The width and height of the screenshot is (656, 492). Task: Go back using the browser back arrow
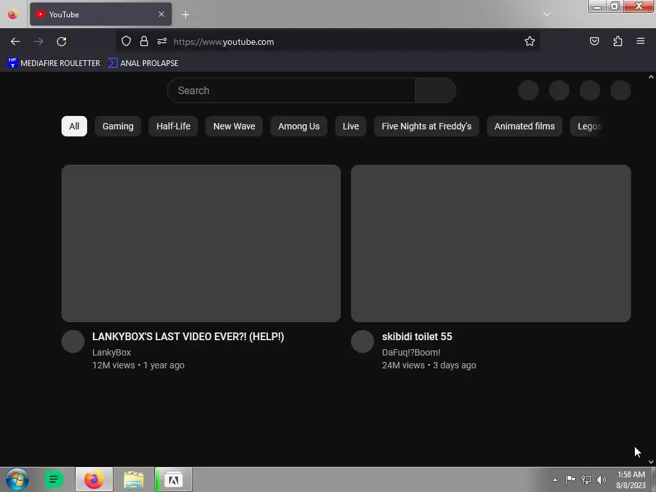point(15,42)
